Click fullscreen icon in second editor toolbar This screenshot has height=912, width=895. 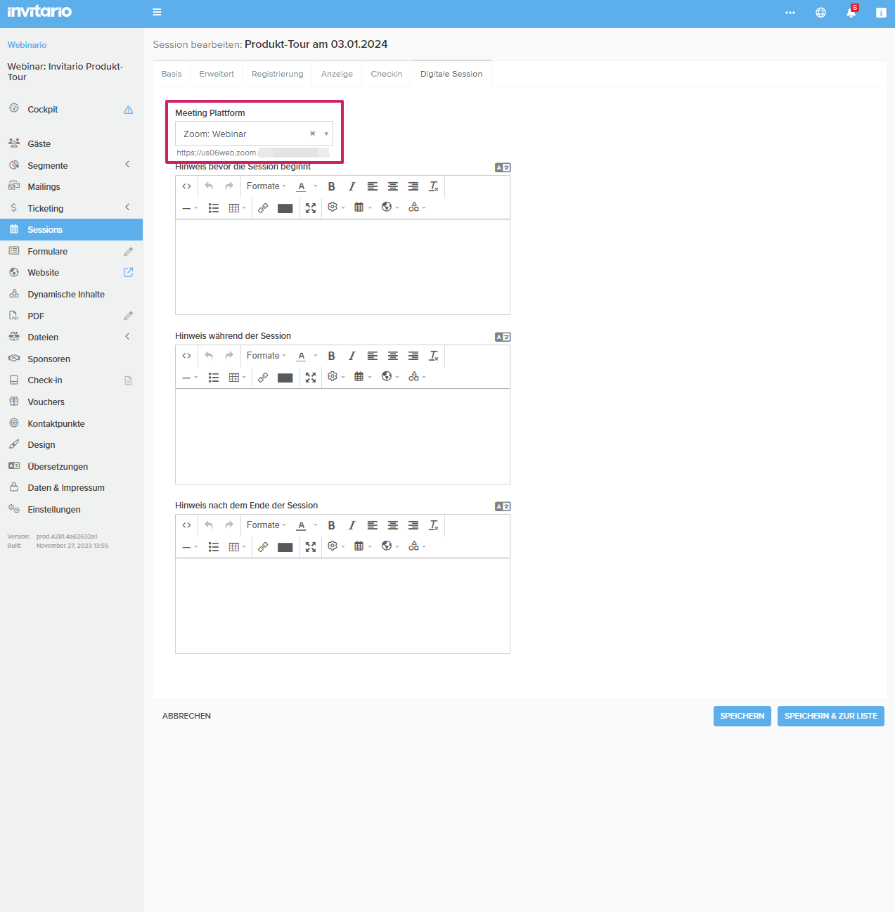pyautogui.click(x=311, y=378)
